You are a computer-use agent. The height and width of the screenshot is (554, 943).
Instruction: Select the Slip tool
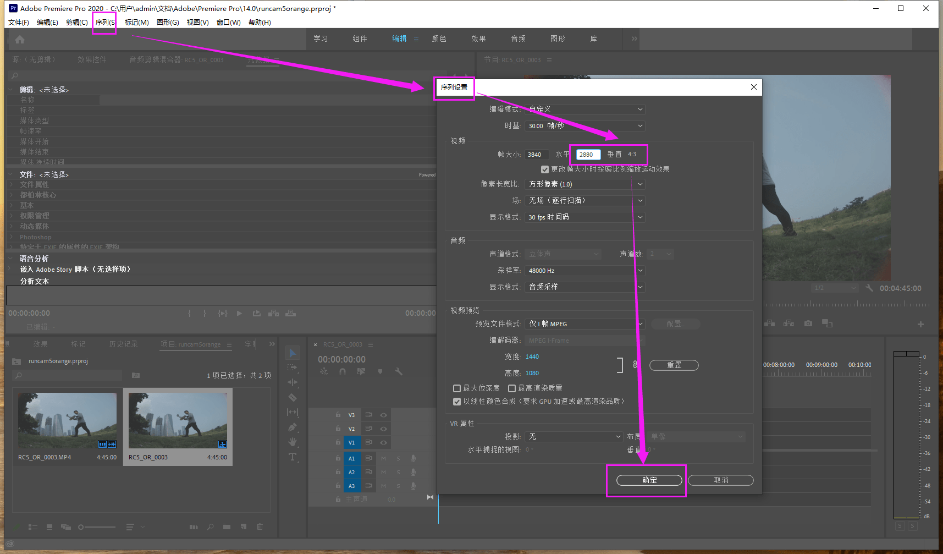click(293, 412)
